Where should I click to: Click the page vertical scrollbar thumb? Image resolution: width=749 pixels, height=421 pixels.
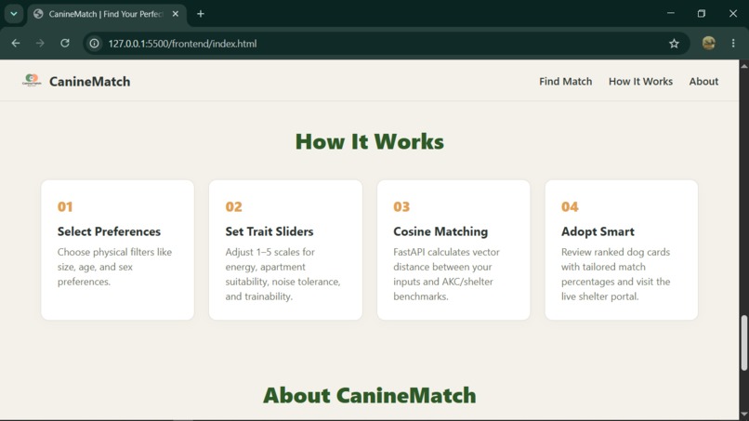point(744,343)
